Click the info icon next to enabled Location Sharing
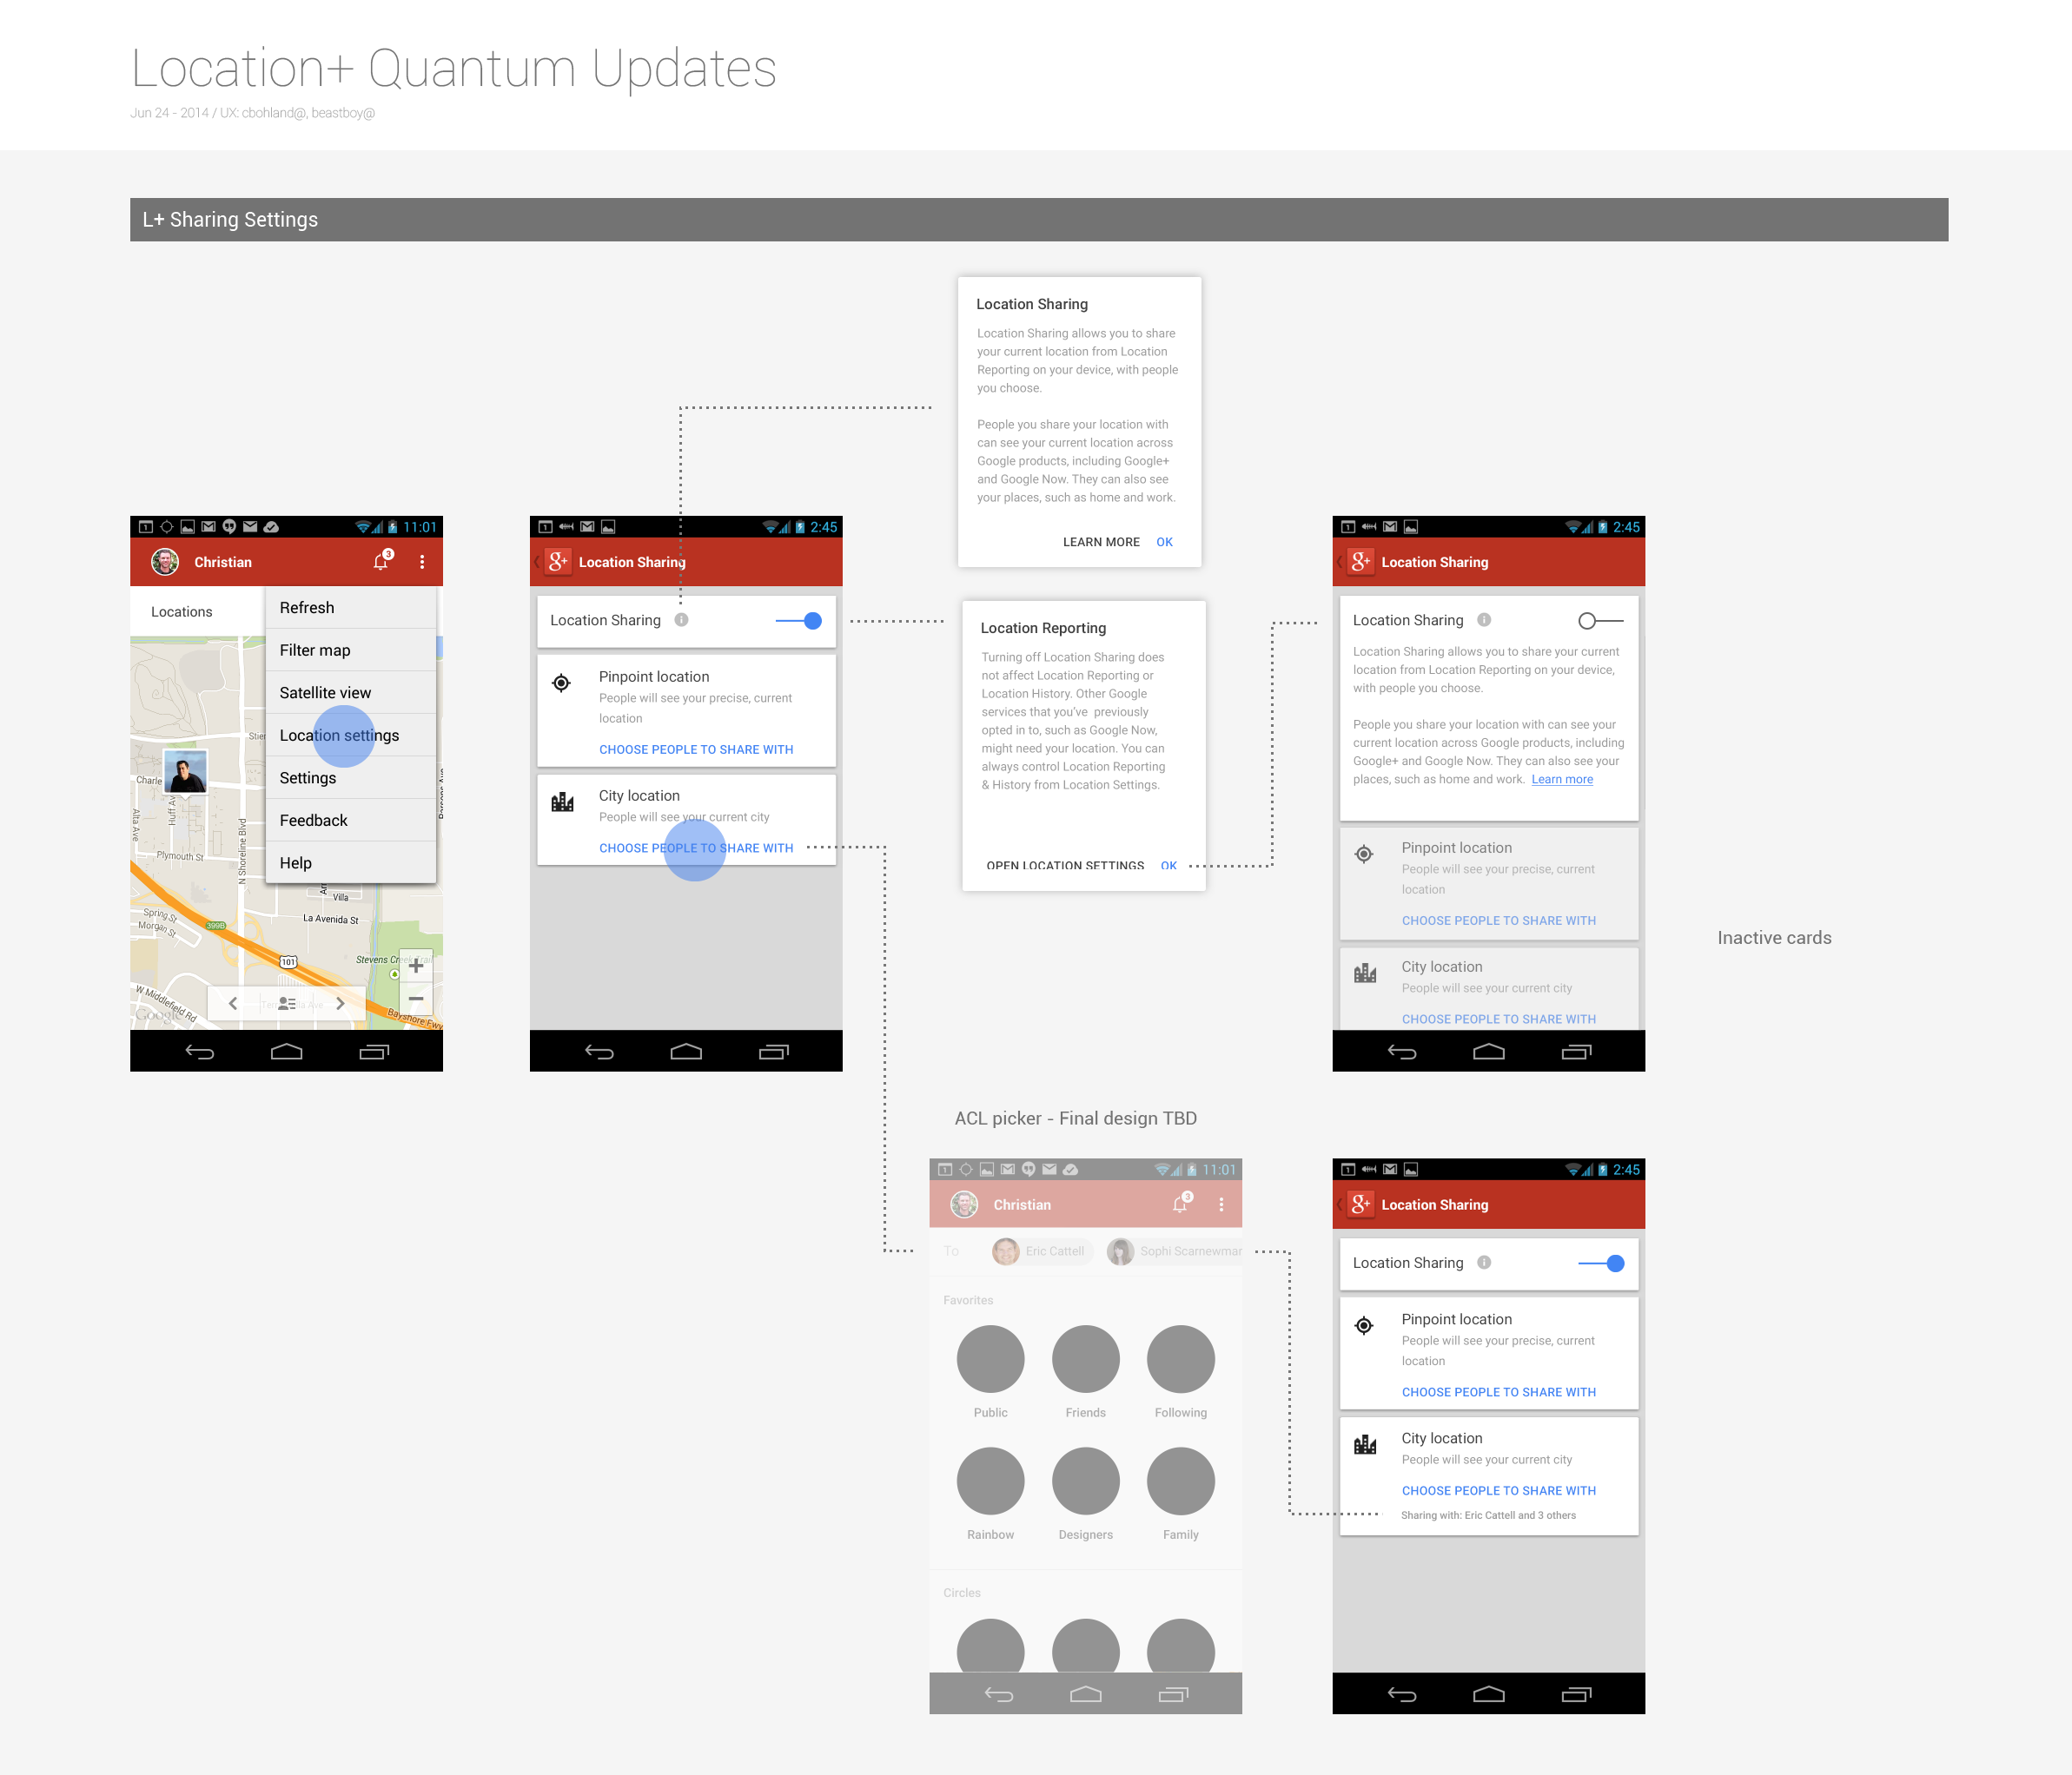The image size is (2072, 1775). click(x=681, y=620)
